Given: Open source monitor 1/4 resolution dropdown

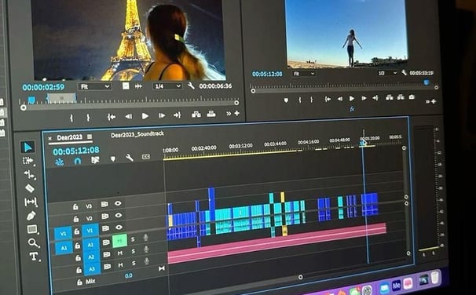Looking at the screenshot, I should 167,86.
